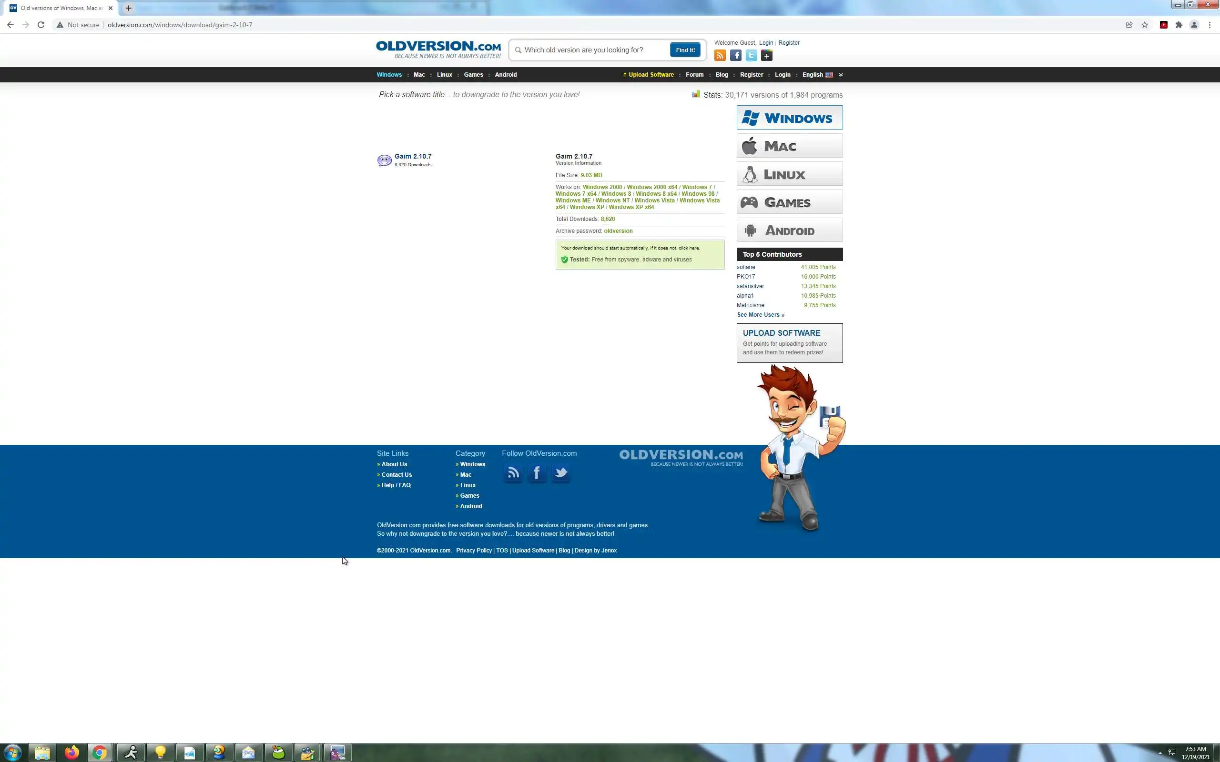This screenshot has width=1220, height=762.
Task: Open the Chrome profile avatar menu
Action: click(1194, 25)
